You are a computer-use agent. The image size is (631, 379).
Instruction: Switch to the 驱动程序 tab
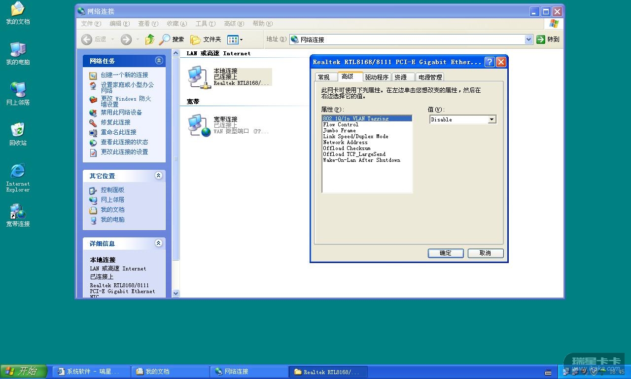click(377, 77)
